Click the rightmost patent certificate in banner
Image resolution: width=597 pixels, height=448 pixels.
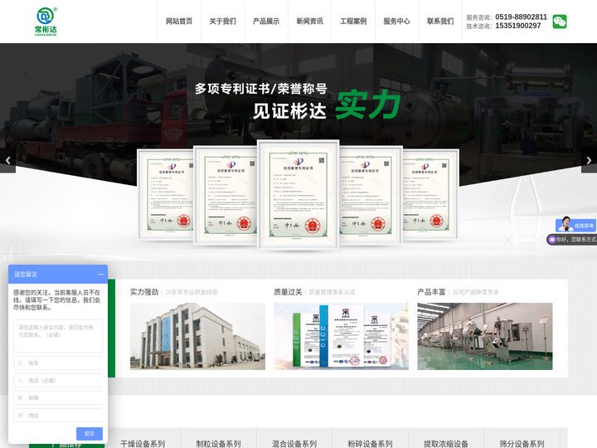click(430, 195)
